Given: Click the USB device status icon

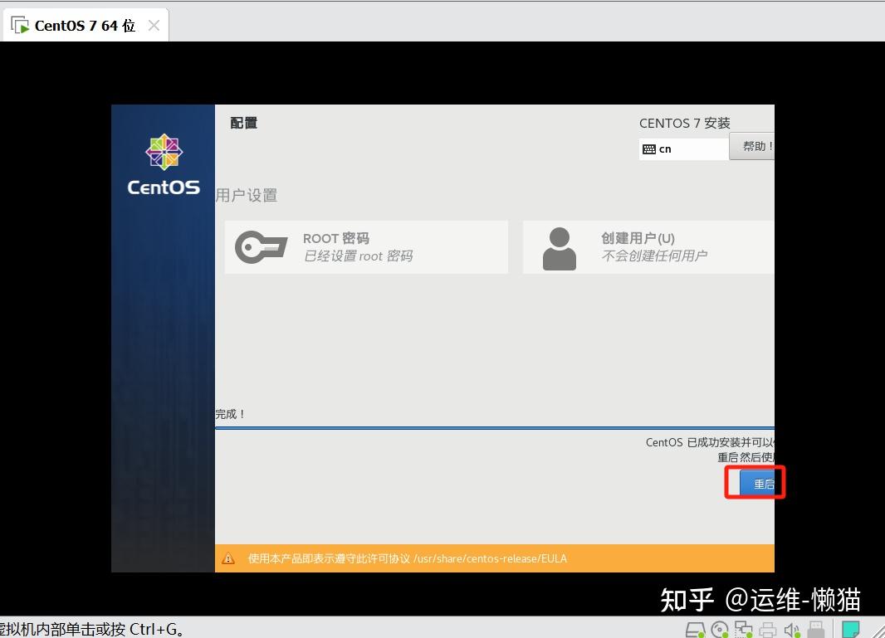Looking at the screenshot, I should (x=814, y=630).
